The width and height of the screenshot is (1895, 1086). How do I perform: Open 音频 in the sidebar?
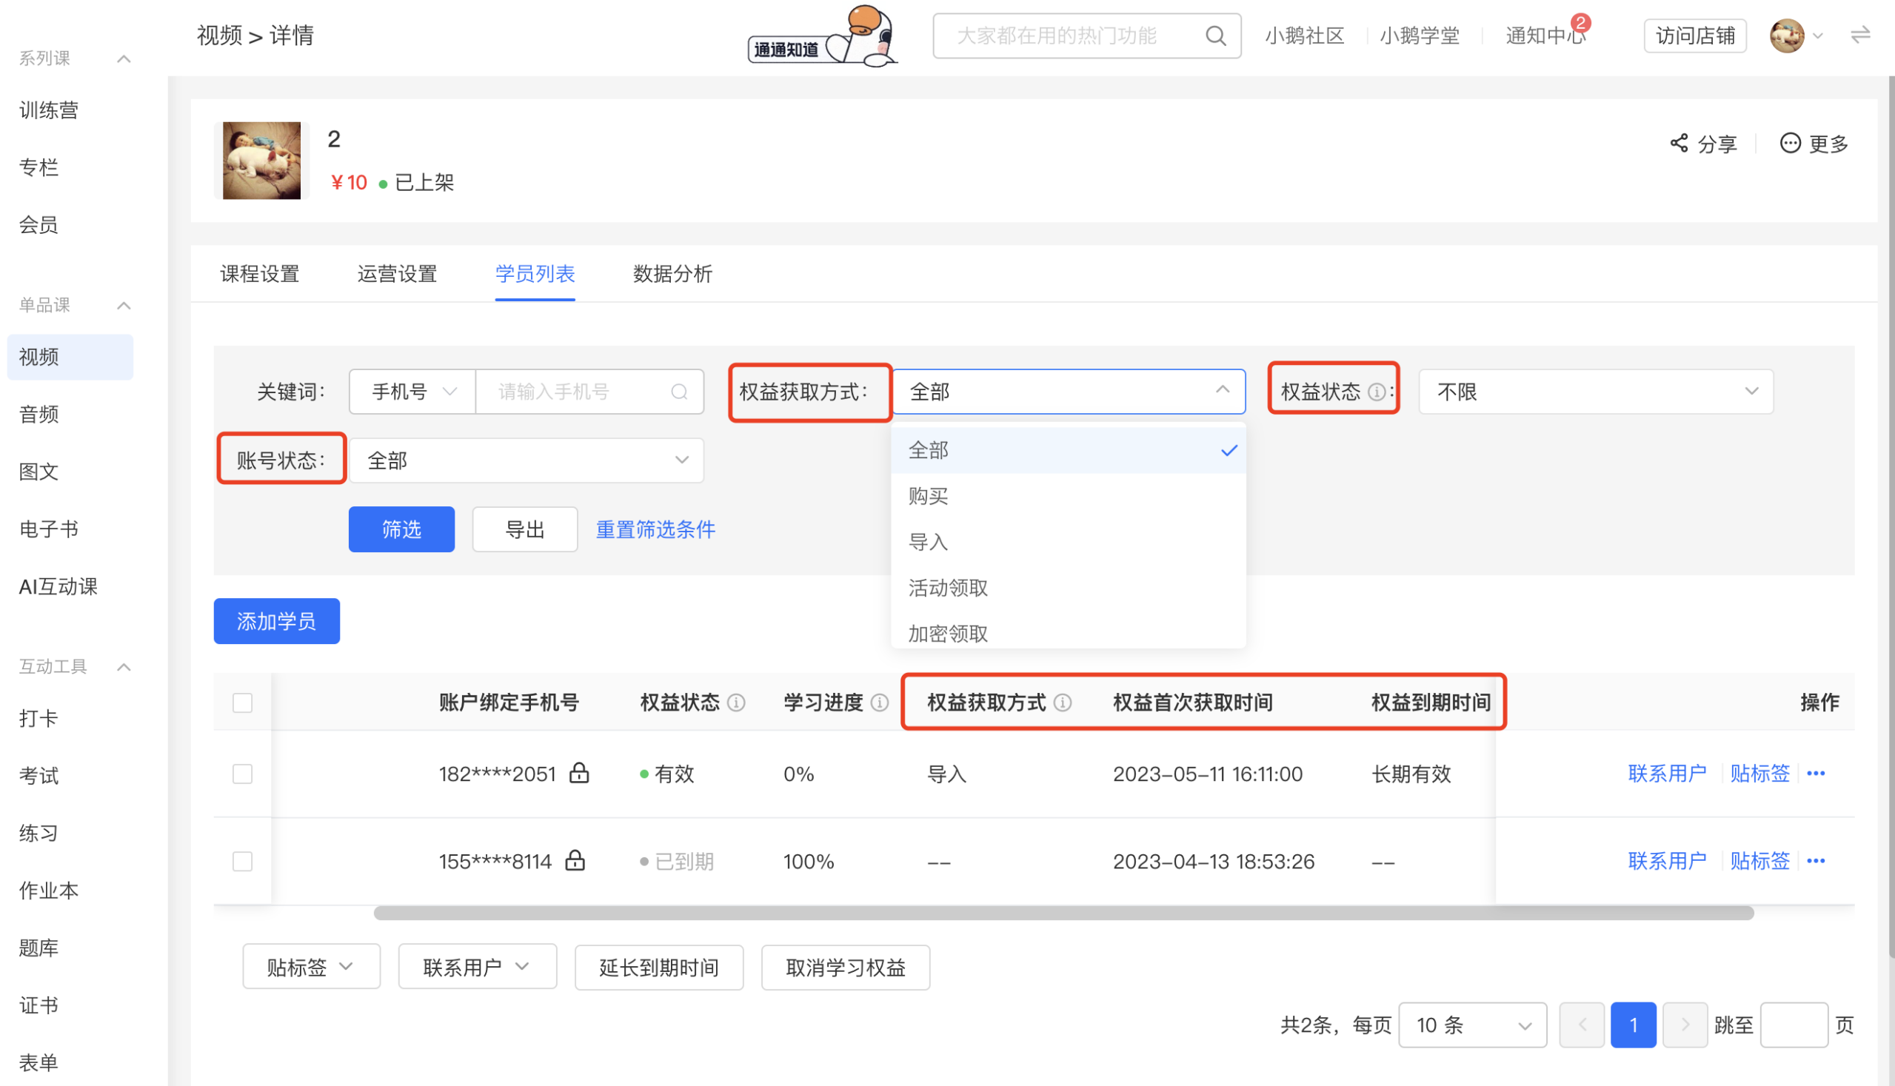[x=39, y=414]
